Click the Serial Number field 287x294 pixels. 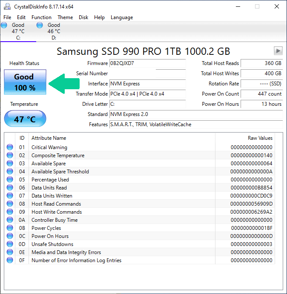(x=147, y=73)
